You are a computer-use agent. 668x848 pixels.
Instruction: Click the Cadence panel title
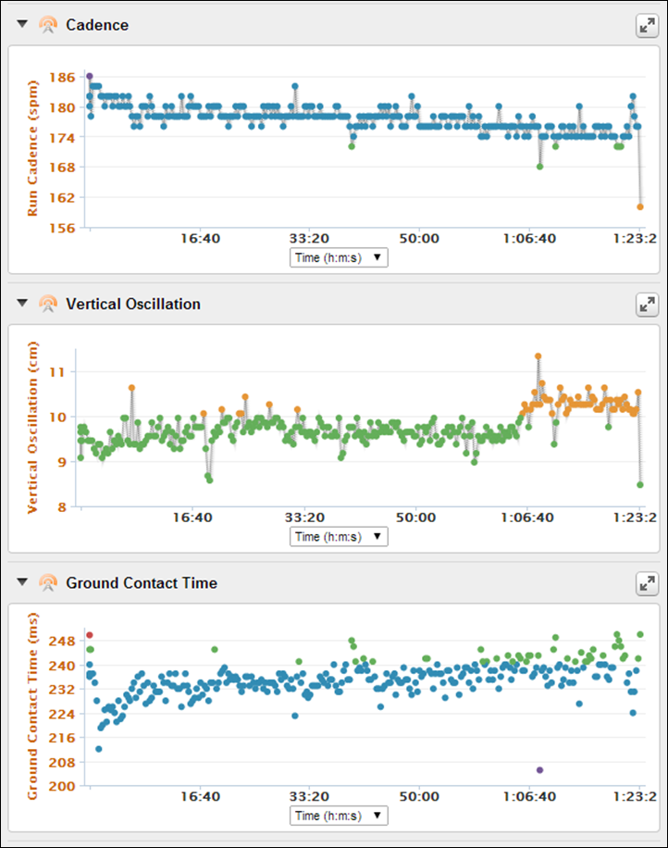coord(97,25)
